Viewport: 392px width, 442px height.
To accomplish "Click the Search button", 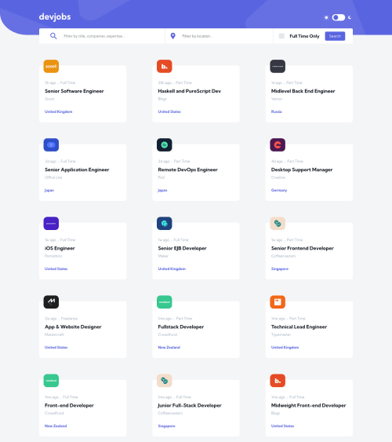I will click(335, 36).
